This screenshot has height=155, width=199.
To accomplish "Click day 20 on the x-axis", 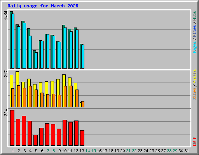I will click(122, 151).
